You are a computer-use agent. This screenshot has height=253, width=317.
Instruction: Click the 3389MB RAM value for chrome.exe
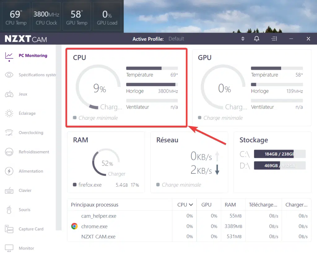[233, 226]
